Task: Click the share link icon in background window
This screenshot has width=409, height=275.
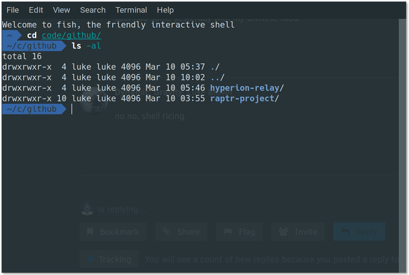Action: tap(167, 231)
